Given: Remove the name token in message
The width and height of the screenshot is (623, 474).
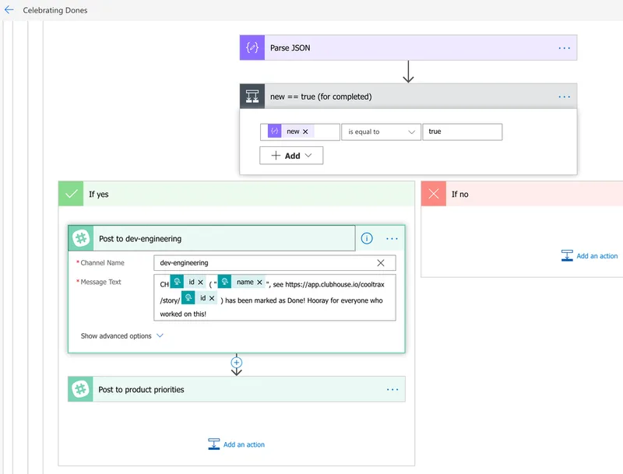Looking at the screenshot, I should pyautogui.click(x=259, y=283).
